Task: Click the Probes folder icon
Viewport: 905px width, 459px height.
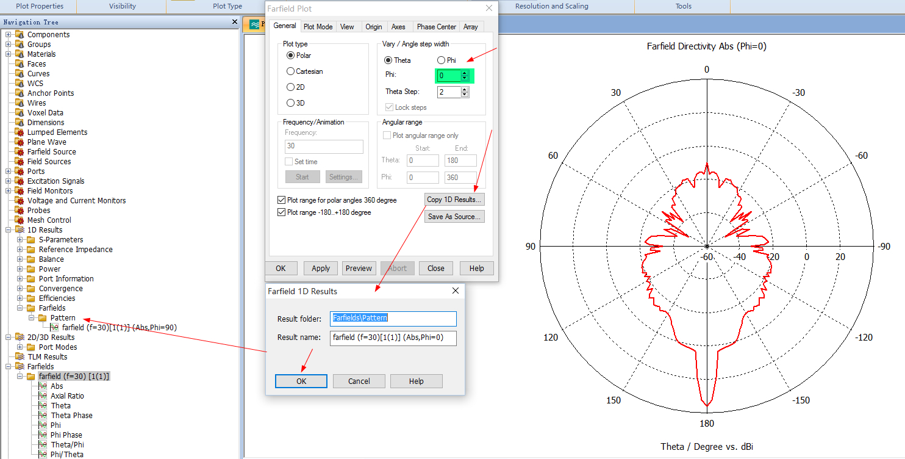Action: click(x=20, y=211)
